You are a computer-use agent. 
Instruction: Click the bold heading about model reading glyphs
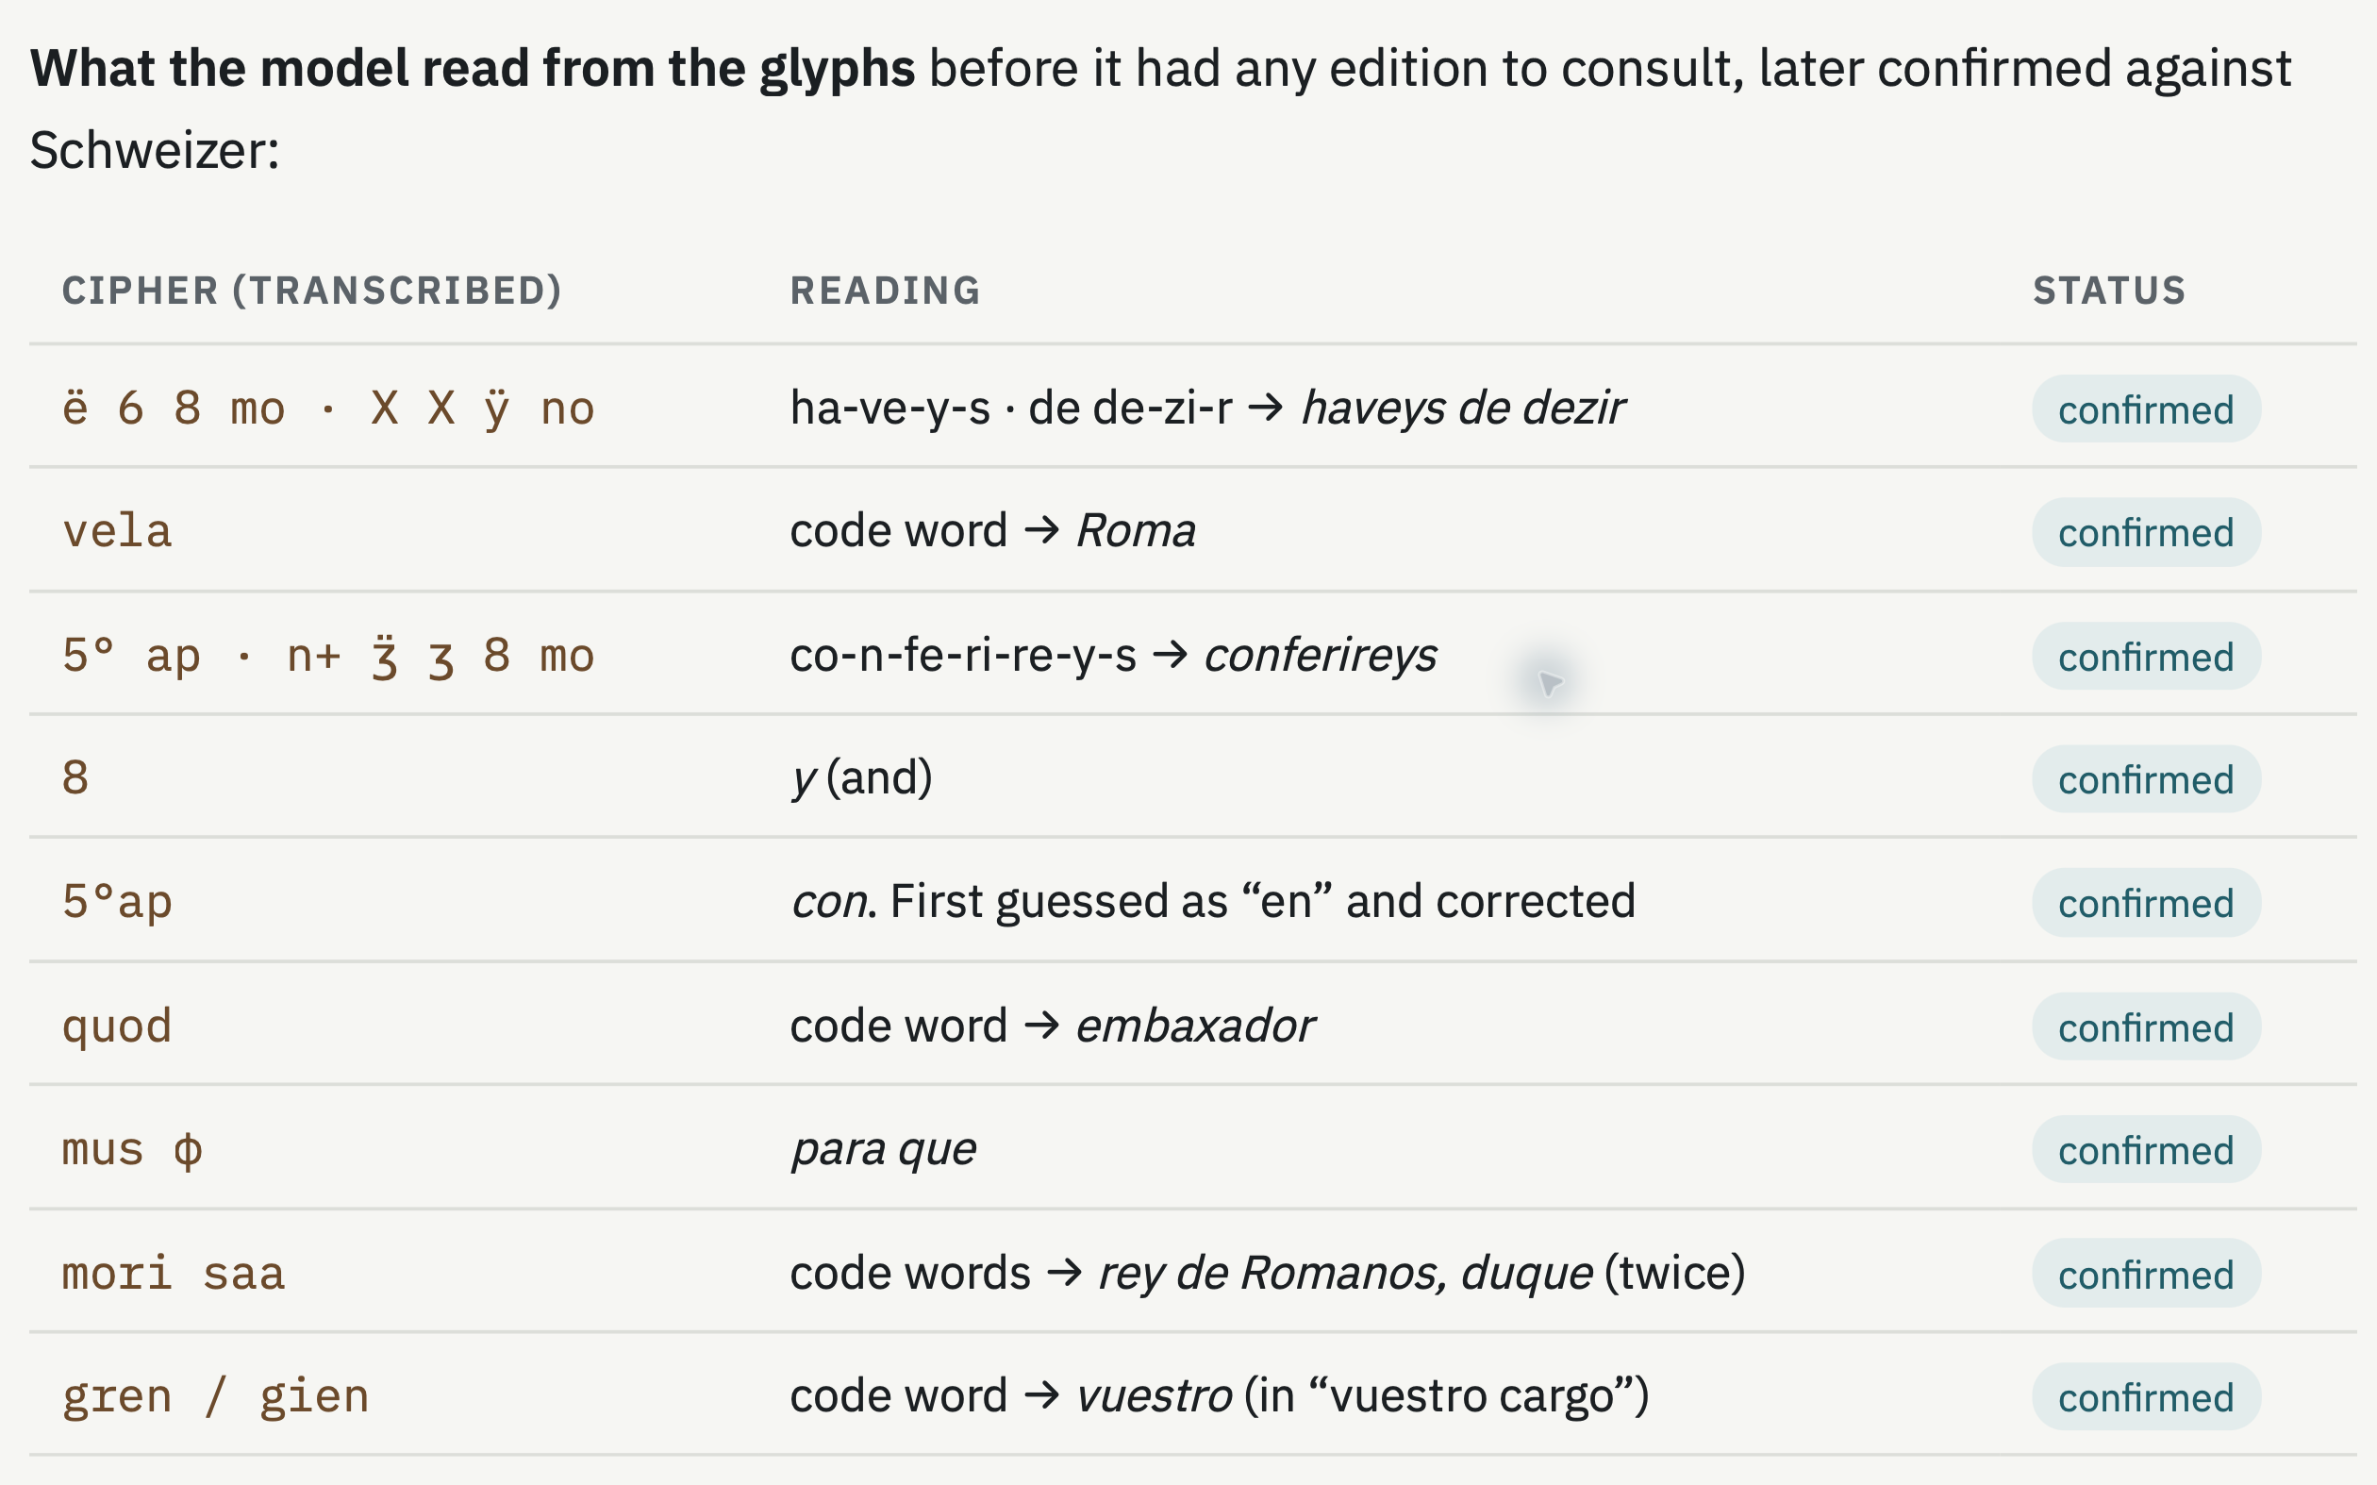click(x=473, y=69)
